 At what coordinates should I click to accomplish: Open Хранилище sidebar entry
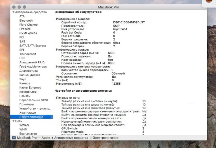[x=28, y=113]
